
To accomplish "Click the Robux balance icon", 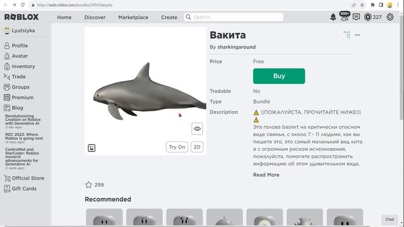I will (367, 17).
